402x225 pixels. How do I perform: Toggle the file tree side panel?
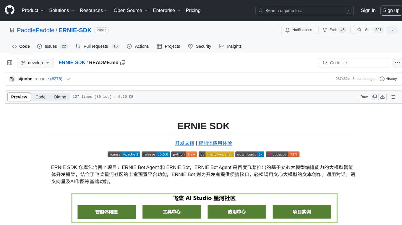coord(10,63)
